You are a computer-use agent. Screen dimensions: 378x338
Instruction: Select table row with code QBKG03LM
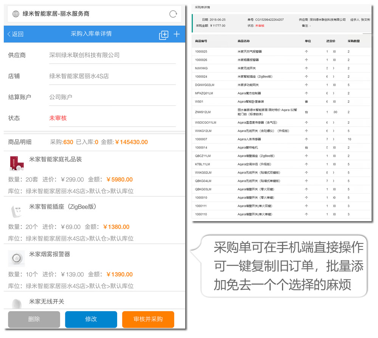[282, 189]
